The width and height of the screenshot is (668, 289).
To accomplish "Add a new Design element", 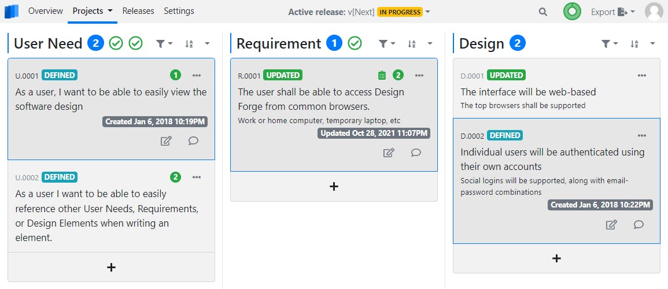I will pyautogui.click(x=556, y=258).
